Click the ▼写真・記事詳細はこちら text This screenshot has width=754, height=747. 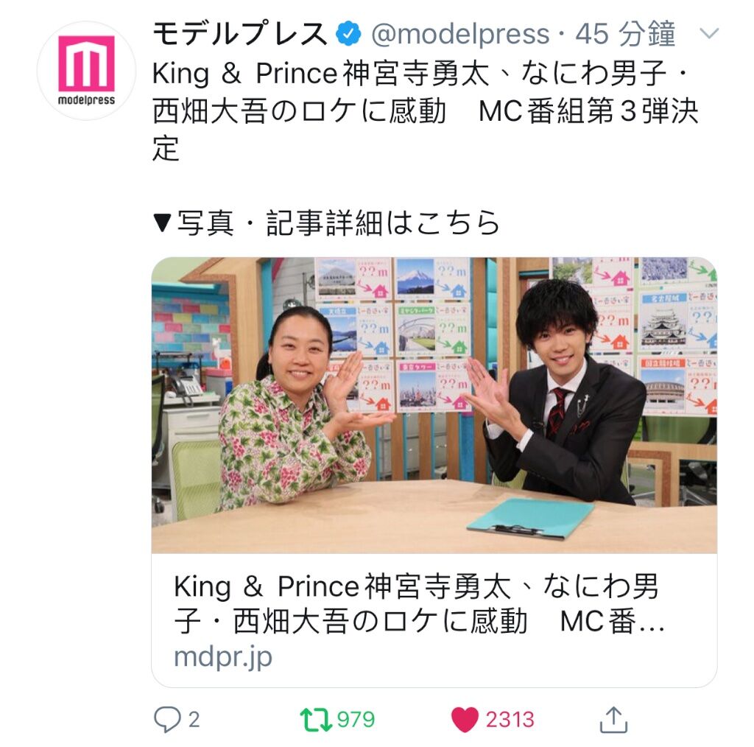click(x=326, y=222)
